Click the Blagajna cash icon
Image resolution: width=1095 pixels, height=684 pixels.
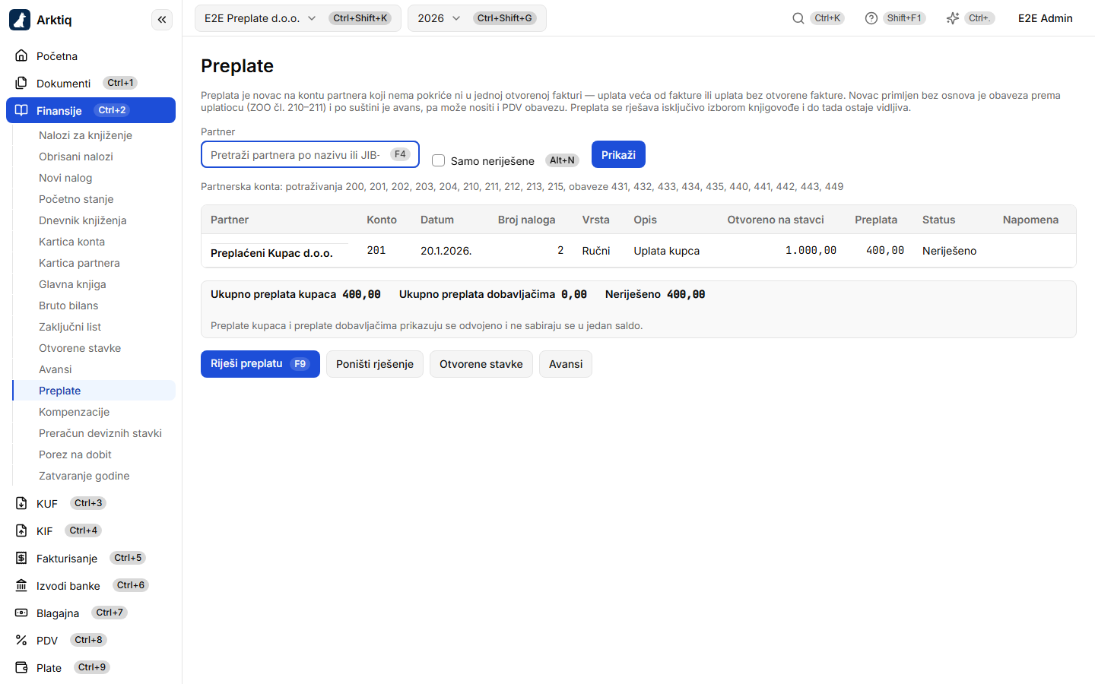pyautogui.click(x=21, y=613)
